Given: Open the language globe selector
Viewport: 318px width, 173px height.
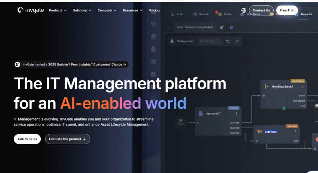Looking at the screenshot, I should [244, 10].
